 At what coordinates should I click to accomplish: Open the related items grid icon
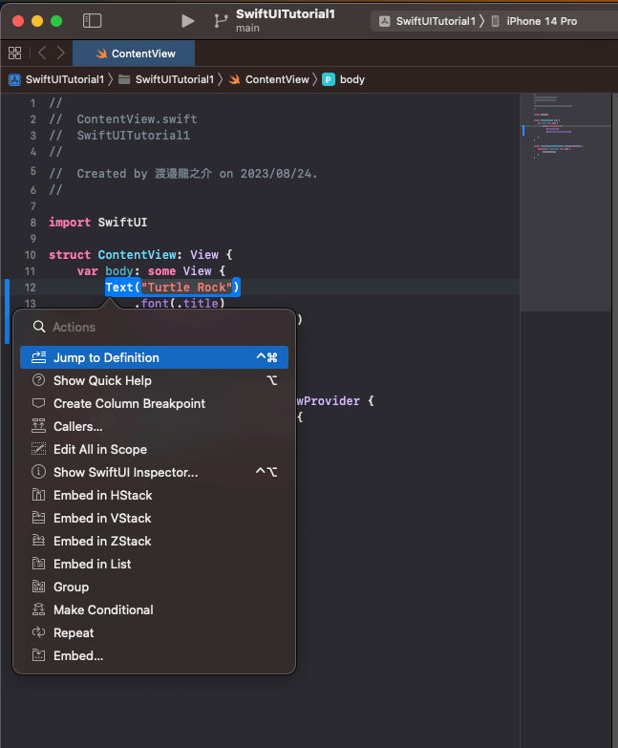tap(14, 53)
